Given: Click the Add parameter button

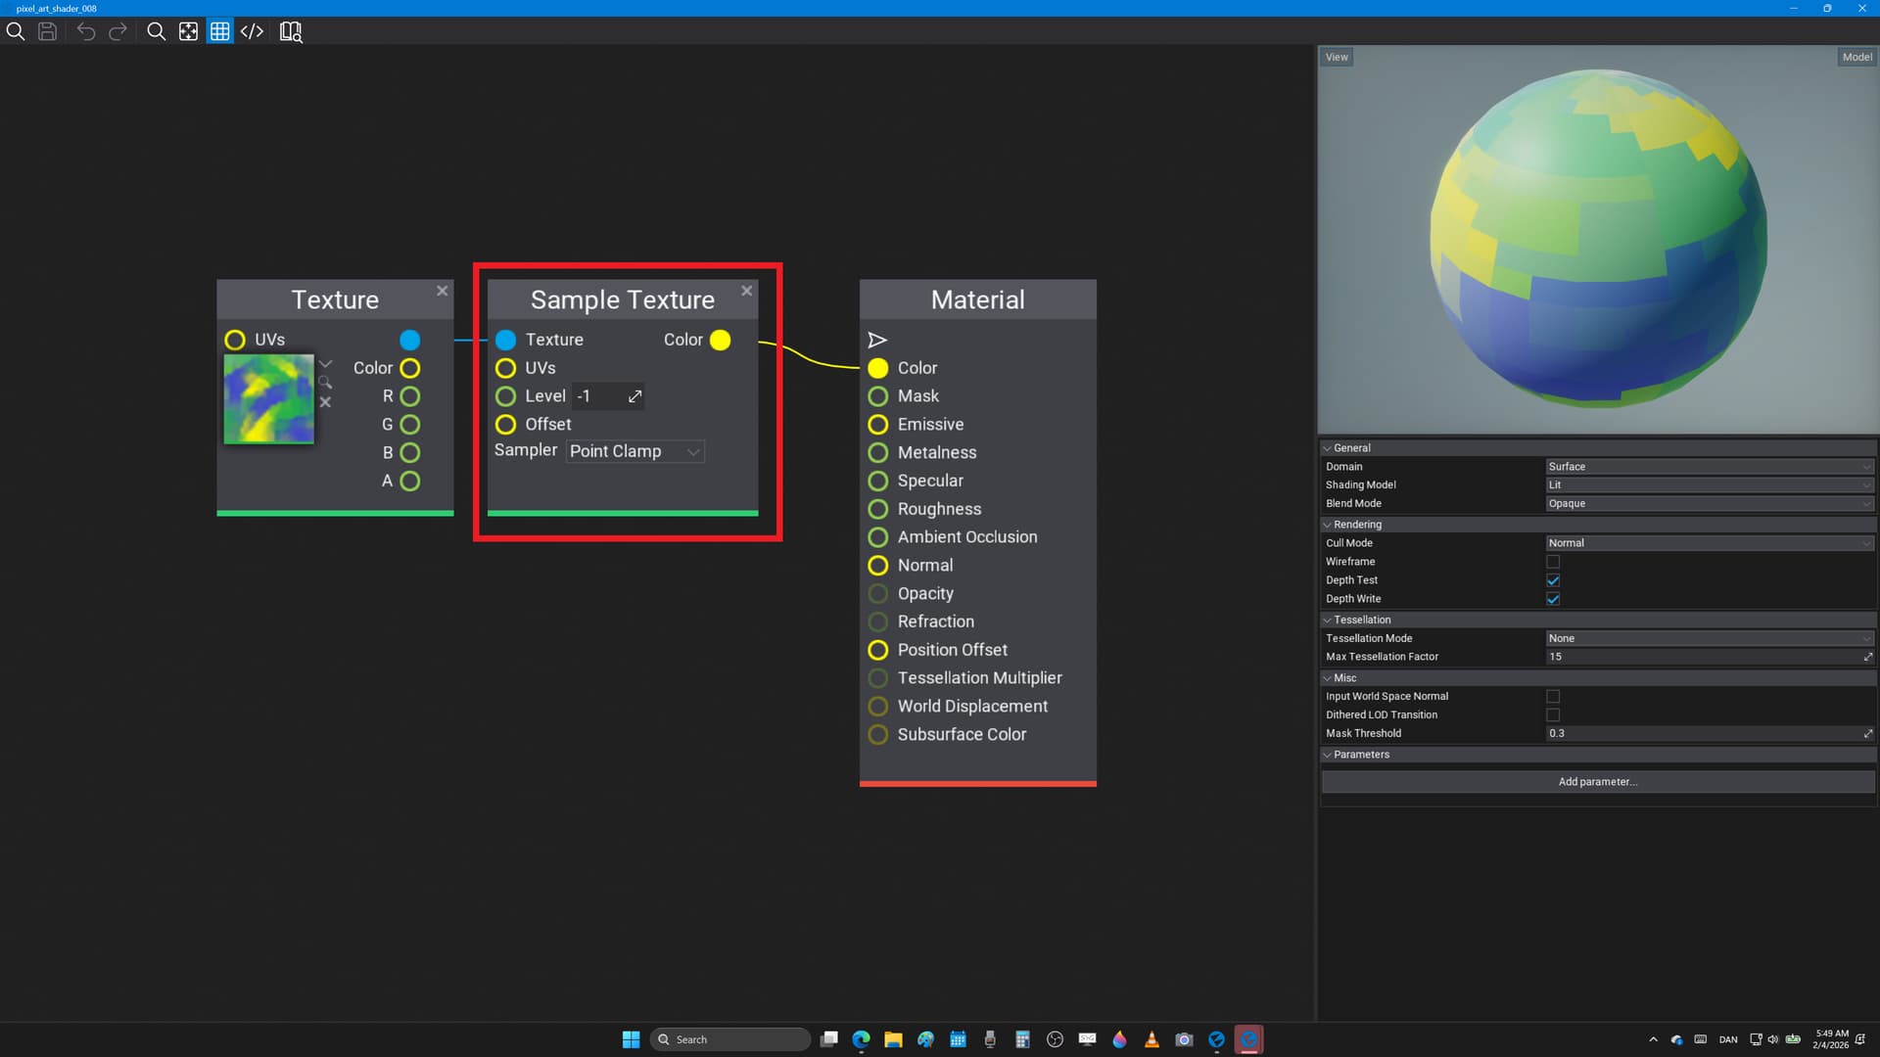Looking at the screenshot, I should (1597, 782).
